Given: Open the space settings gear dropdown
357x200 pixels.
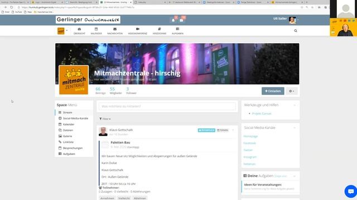Looking at the screenshot, I should [x=291, y=91].
